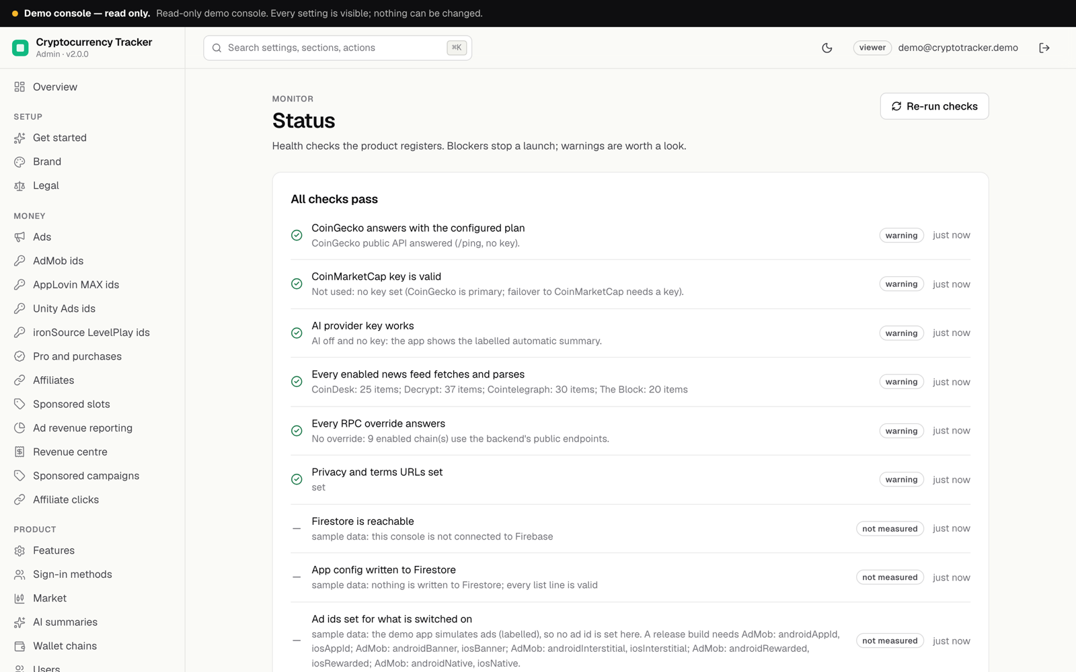Focus the Search settings input field
Image resolution: width=1076 pixels, height=672 pixels.
[x=338, y=48]
